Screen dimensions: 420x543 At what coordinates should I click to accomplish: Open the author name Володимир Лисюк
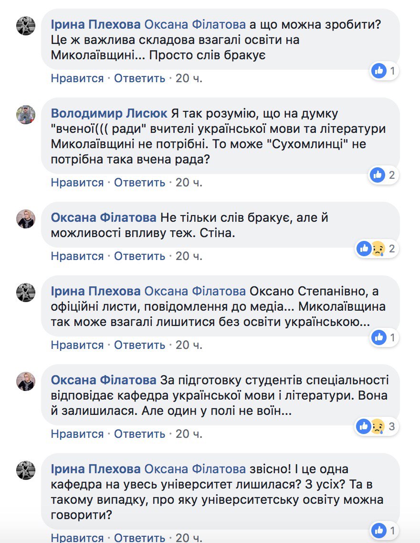tap(109, 114)
